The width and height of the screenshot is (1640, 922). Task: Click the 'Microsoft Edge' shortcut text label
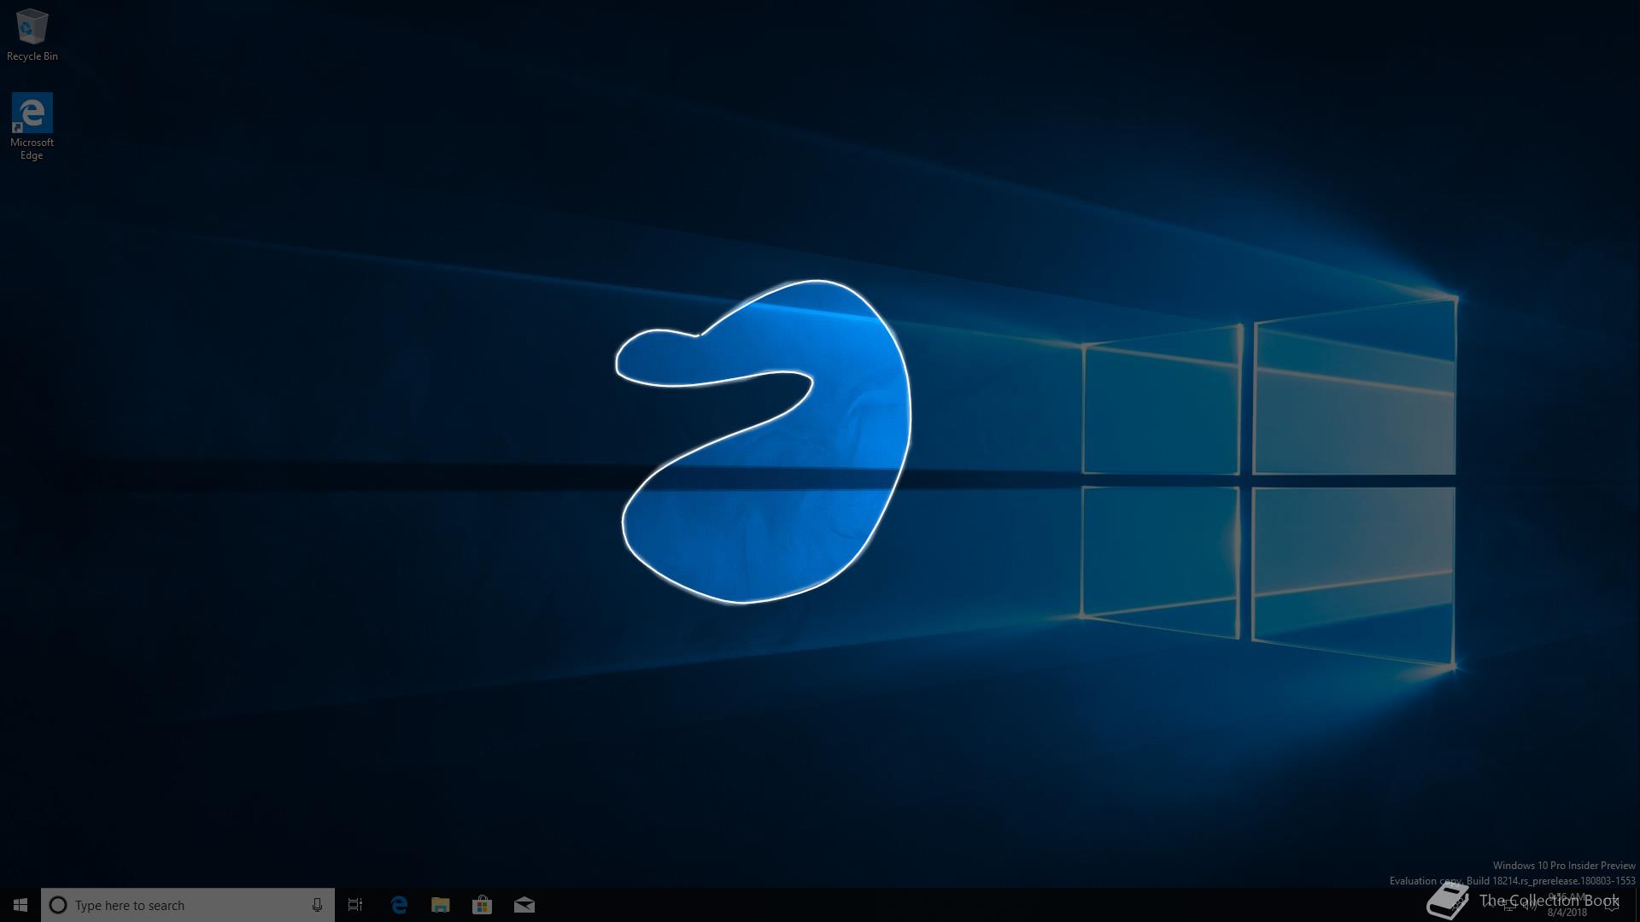click(32, 149)
